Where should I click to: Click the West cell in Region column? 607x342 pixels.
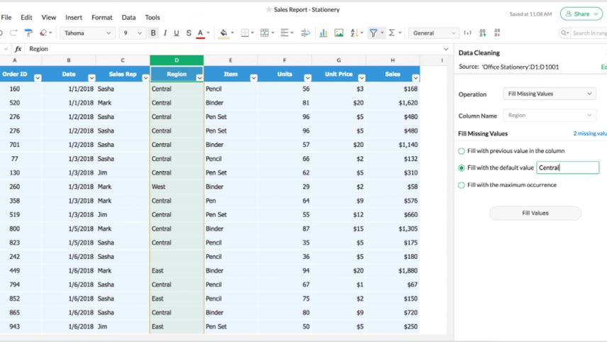tap(177, 187)
